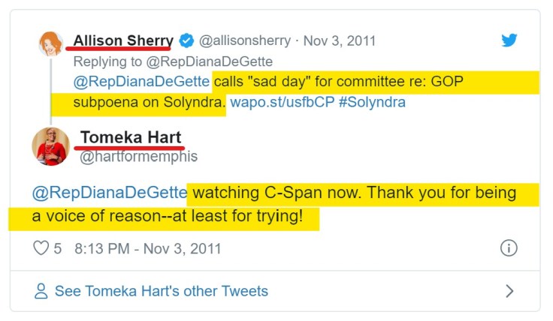The width and height of the screenshot is (553, 321).
Task: Open the tweet info icon
Action: tap(509, 248)
